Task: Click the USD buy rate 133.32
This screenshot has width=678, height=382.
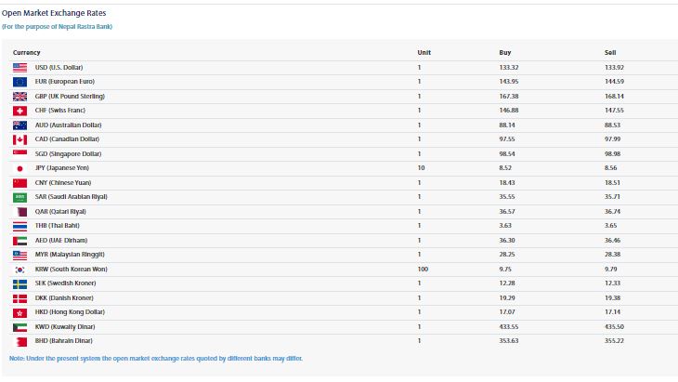Action: [x=509, y=68]
